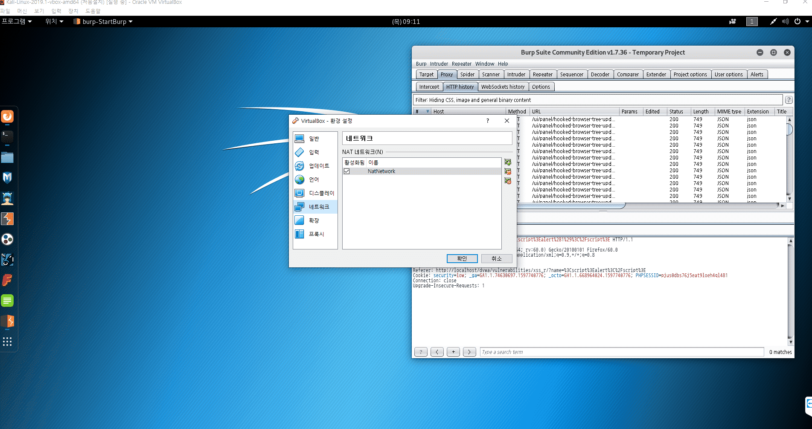Open the Proxy Options sub-tab
This screenshot has width=812, height=429.
pyautogui.click(x=541, y=87)
